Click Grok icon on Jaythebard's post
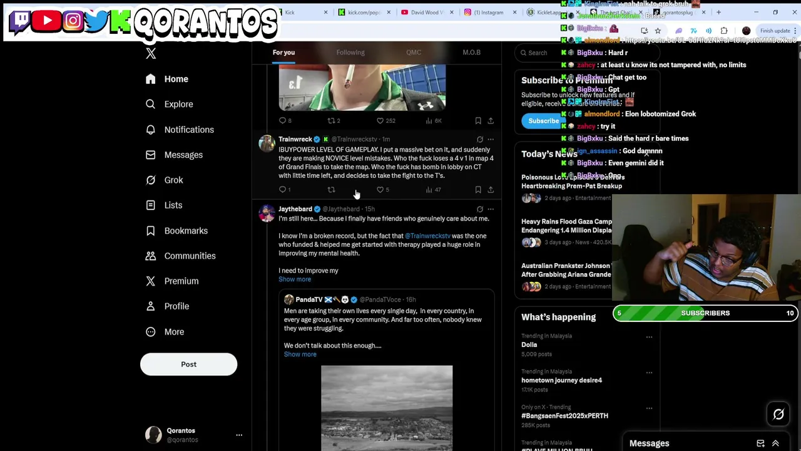 480,209
